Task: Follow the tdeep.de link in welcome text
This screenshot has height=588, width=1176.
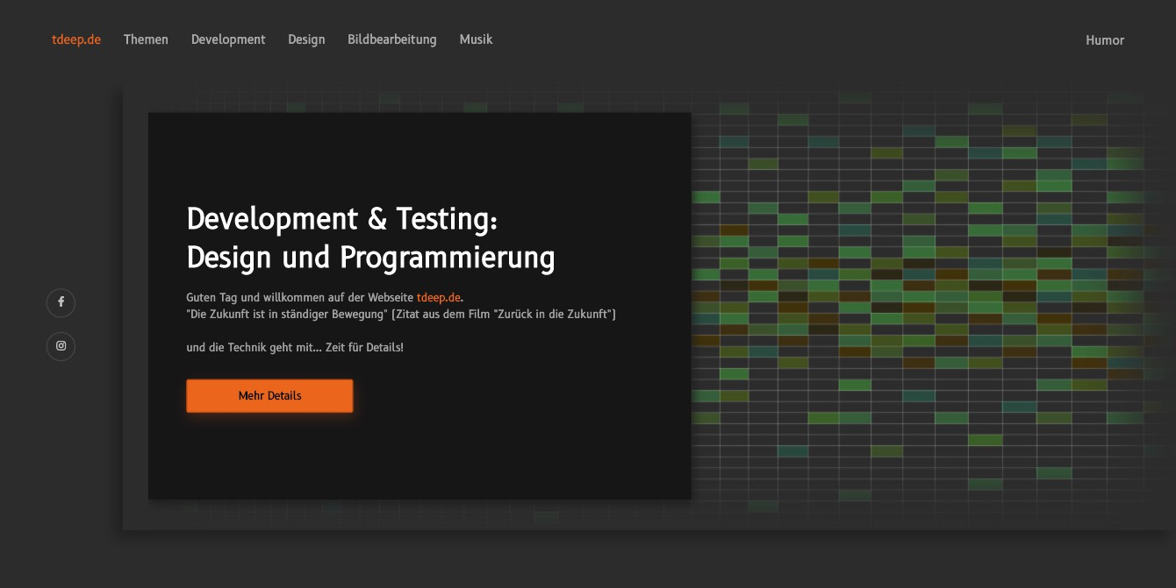Action: 438,298
